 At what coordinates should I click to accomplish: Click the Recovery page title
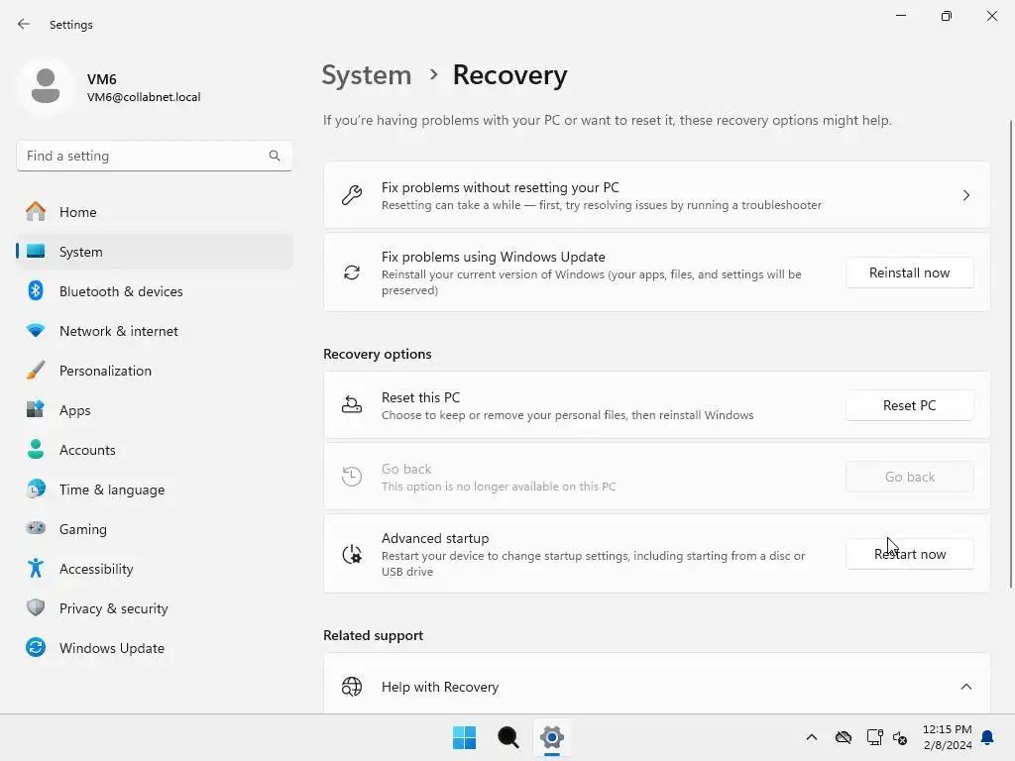[510, 75]
